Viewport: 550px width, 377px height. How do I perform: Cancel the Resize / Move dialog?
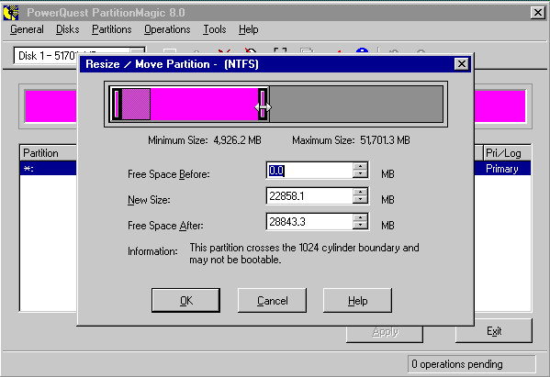pyautogui.click(x=272, y=300)
